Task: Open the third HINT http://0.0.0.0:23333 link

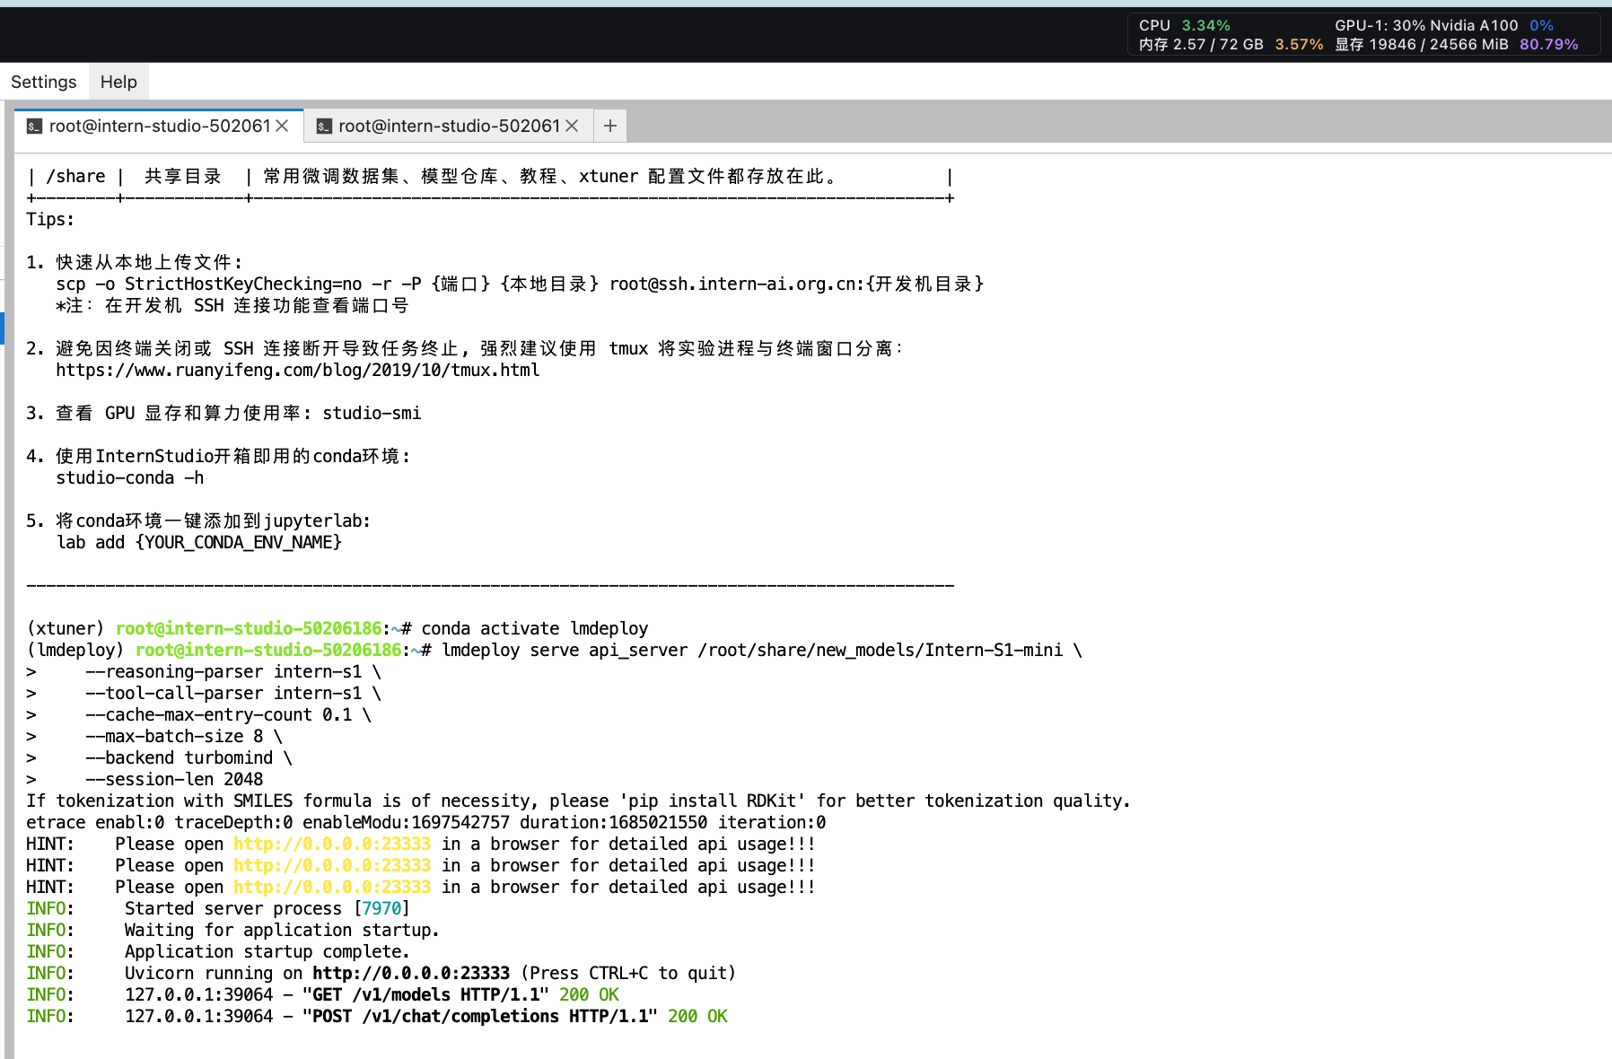Action: (331, 887)
